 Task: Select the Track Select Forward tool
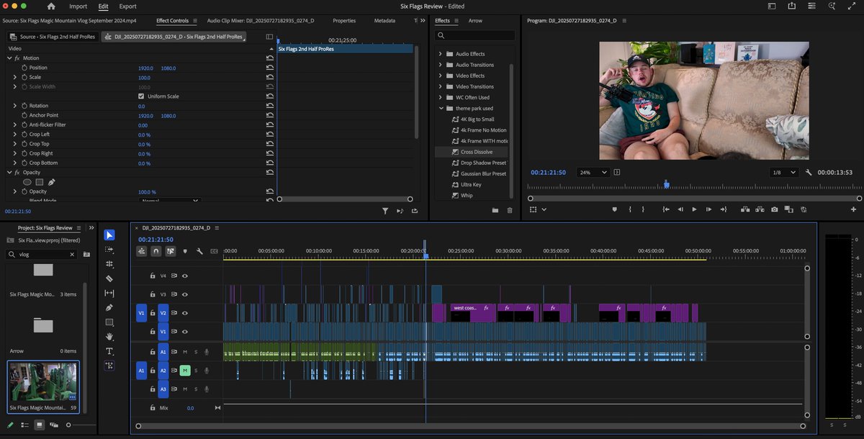(109, 249)
